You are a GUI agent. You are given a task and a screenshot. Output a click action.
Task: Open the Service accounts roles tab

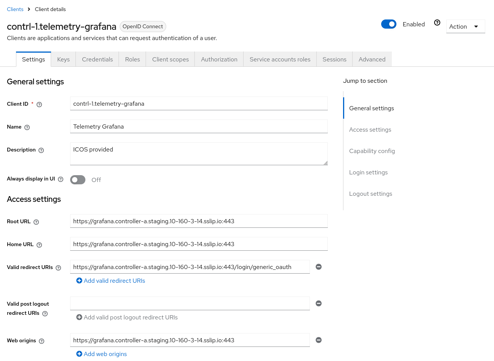[x=280, y=59]
